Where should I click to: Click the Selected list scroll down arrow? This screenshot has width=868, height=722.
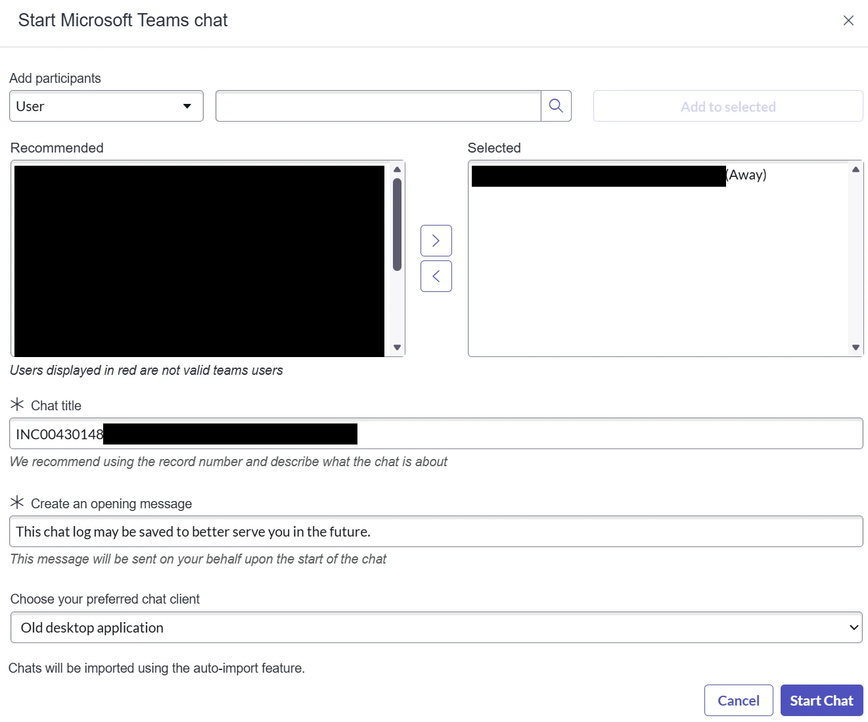[856, 347]
